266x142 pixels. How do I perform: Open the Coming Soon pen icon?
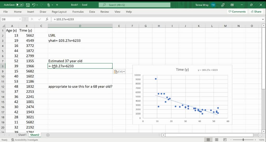point(223,5)
